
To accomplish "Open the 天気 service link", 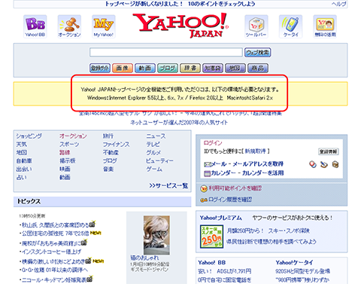I will tap(21, 145).
